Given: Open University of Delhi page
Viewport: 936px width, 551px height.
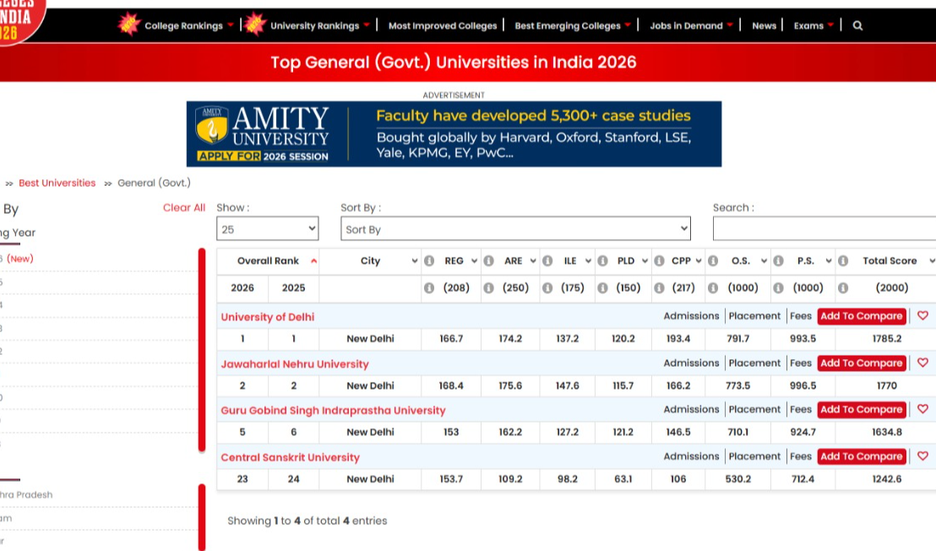Looking at the screenshot, I should click(x=268, y=317).
